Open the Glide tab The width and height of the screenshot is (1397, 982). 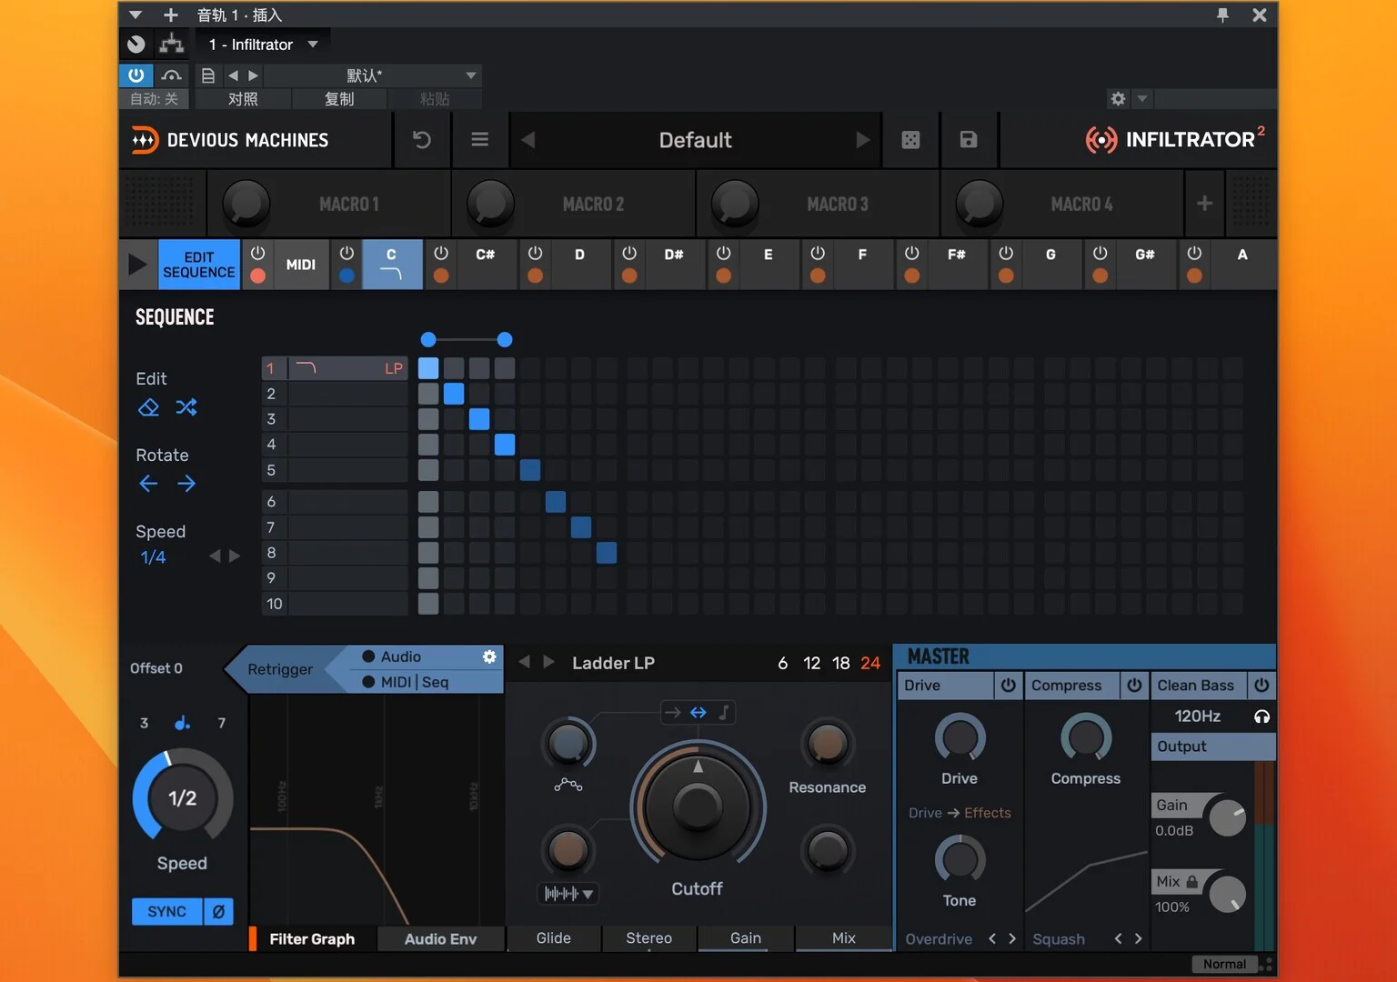point(553,937)
